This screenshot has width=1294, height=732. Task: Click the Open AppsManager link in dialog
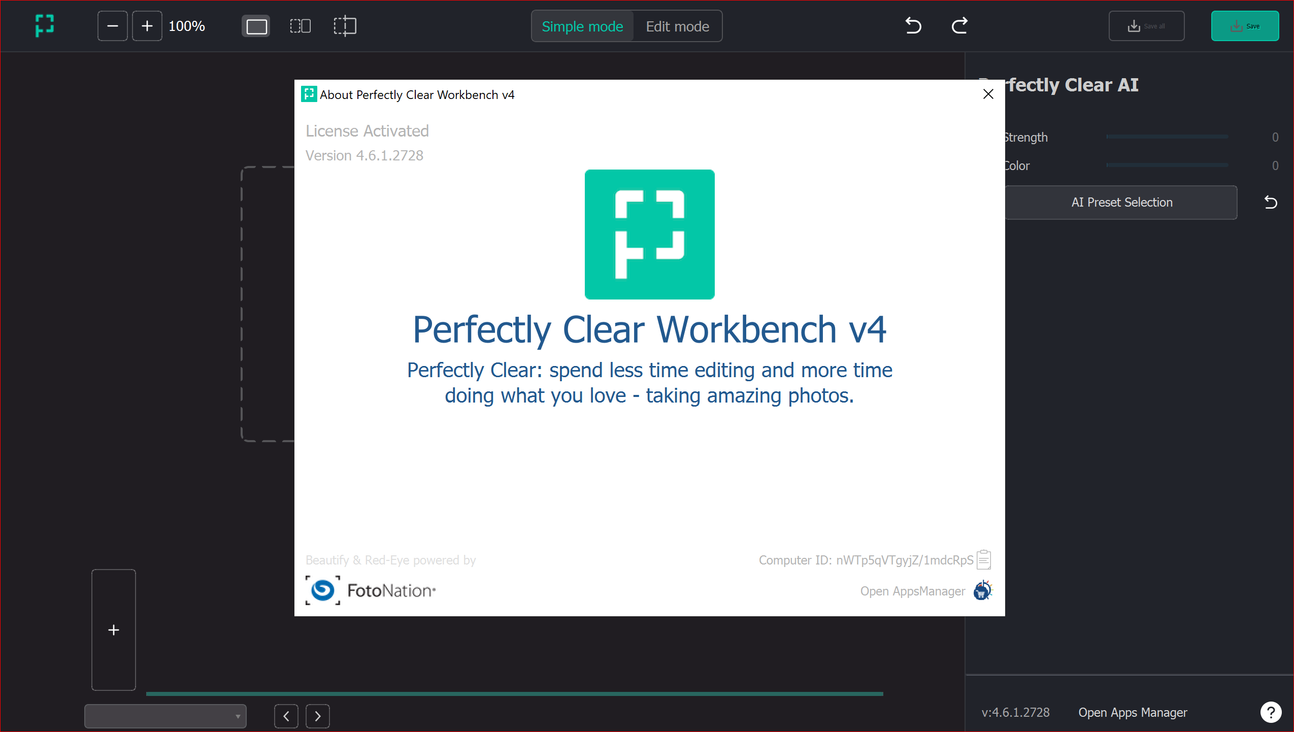pyautogui.click(x=912, y=591)
